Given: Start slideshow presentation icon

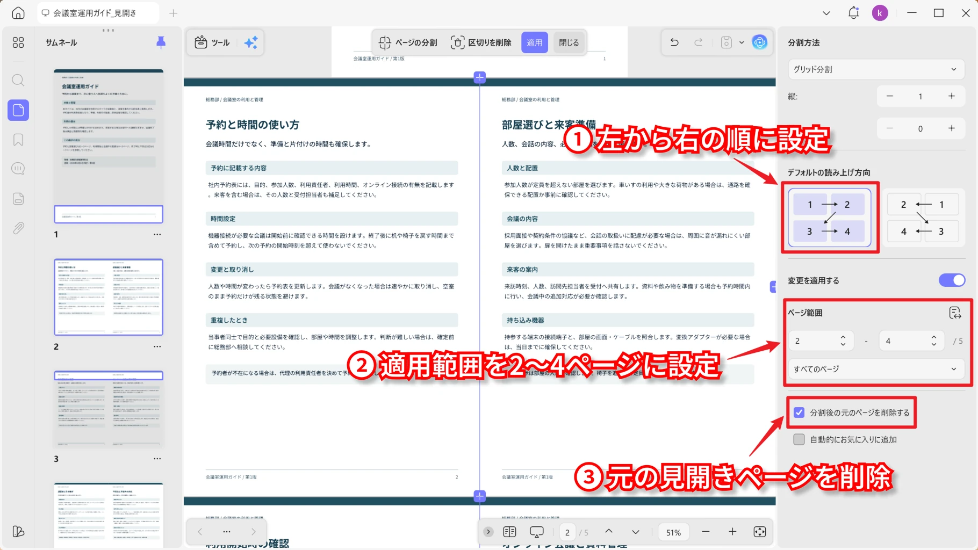Looking at the screenshot, I should click(x=536, y=532).
